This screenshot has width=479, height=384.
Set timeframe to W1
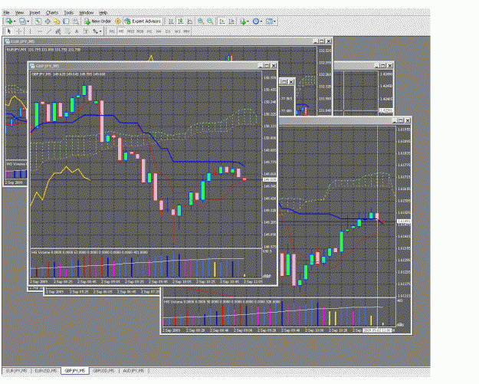(177, 31)
